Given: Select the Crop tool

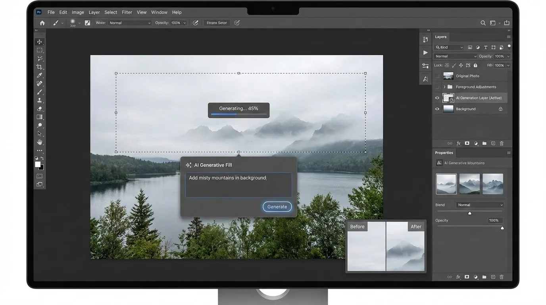Looking at the screenshot, I should click(x=40, y=67).
